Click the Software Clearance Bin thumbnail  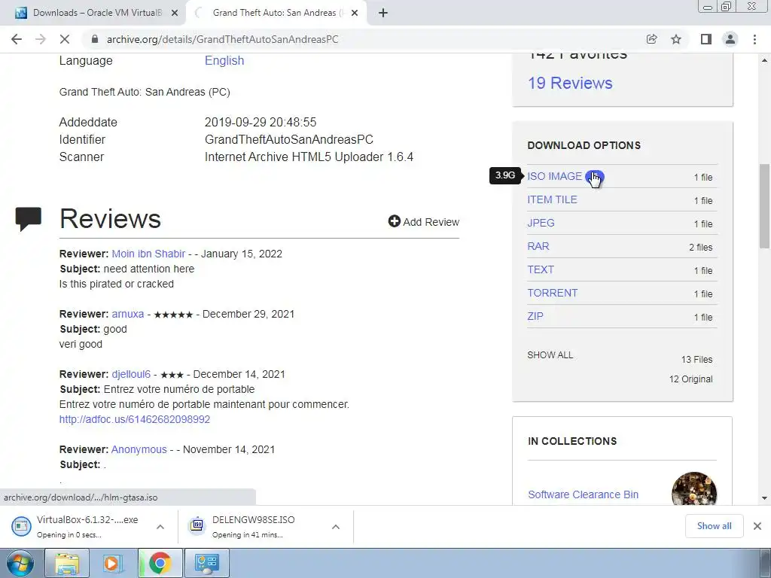point(693,489)
